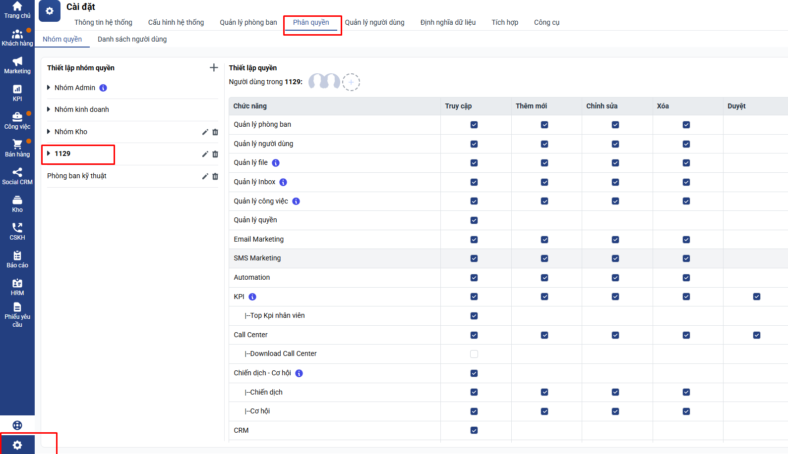Uncheck the Duyệt permission for KPI
The width and height of the screenshot is (788, 454).
pos(756,297)
